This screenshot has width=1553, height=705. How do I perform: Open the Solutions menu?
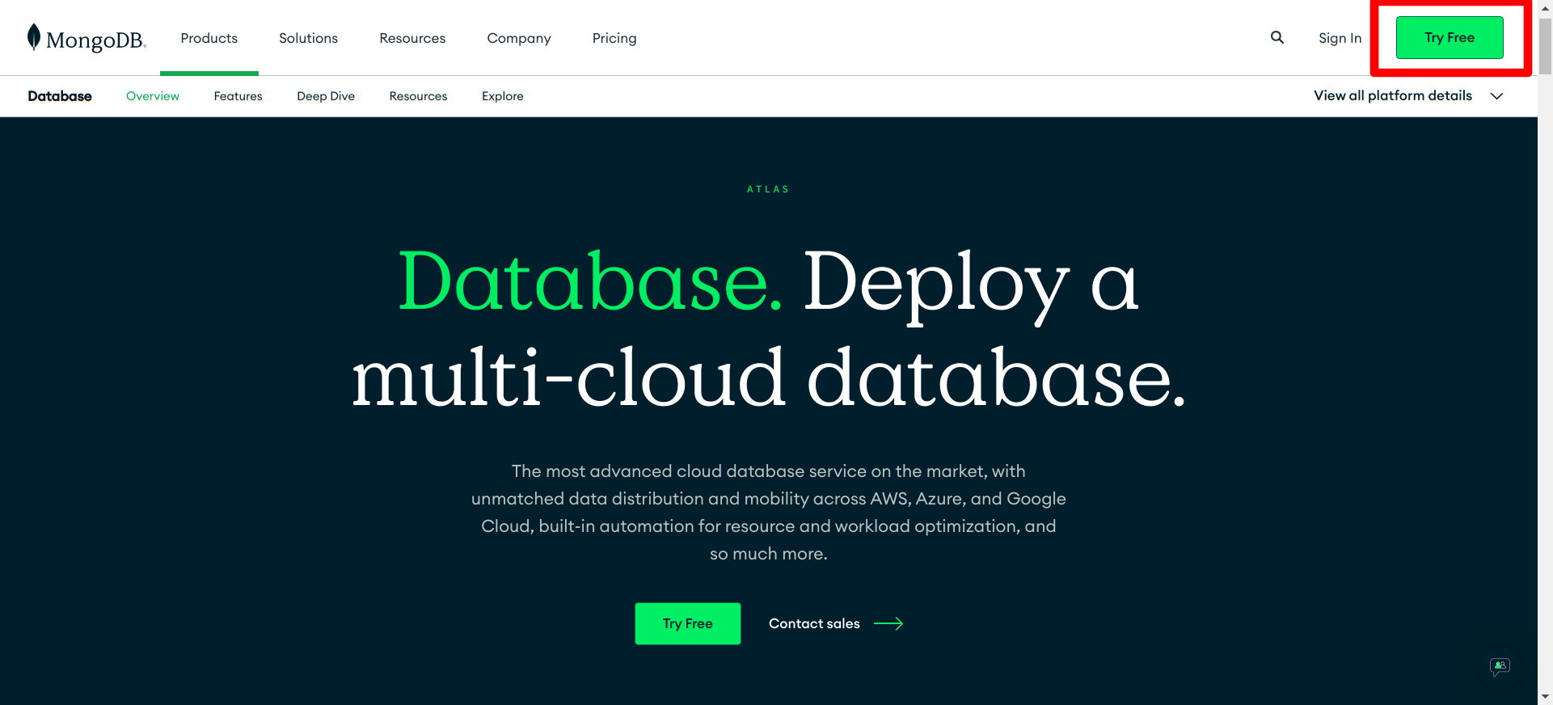(x=308, y=38)
